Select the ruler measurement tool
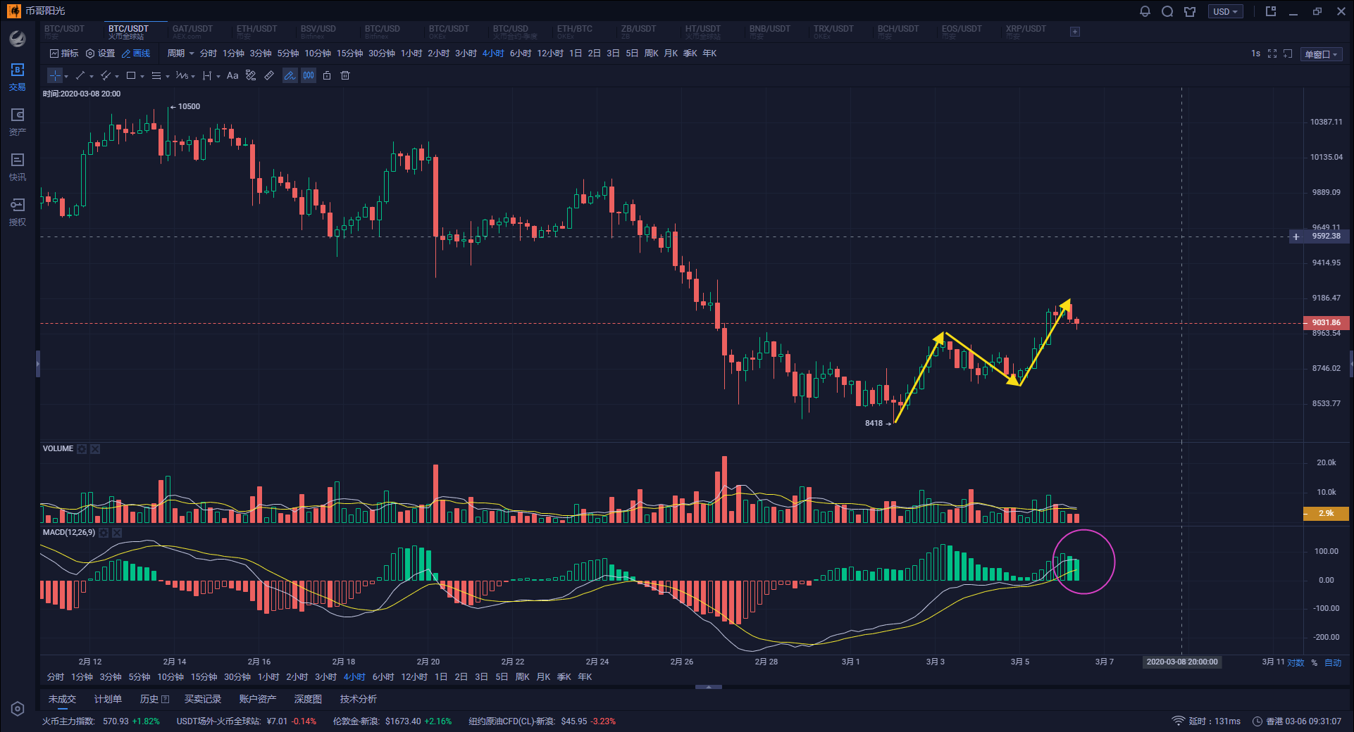The height and width of the screenshot is (732, 1354). coord(269,75)
